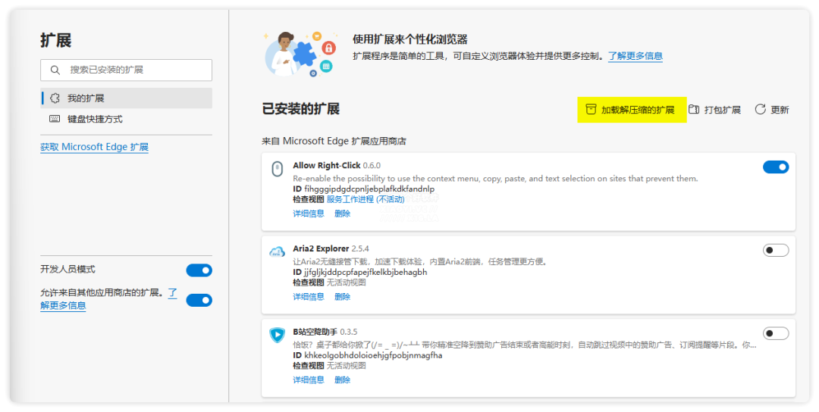
Task: Toggle 允许来自其他应用商店的扩展 switch
Action: click(199, 301)
